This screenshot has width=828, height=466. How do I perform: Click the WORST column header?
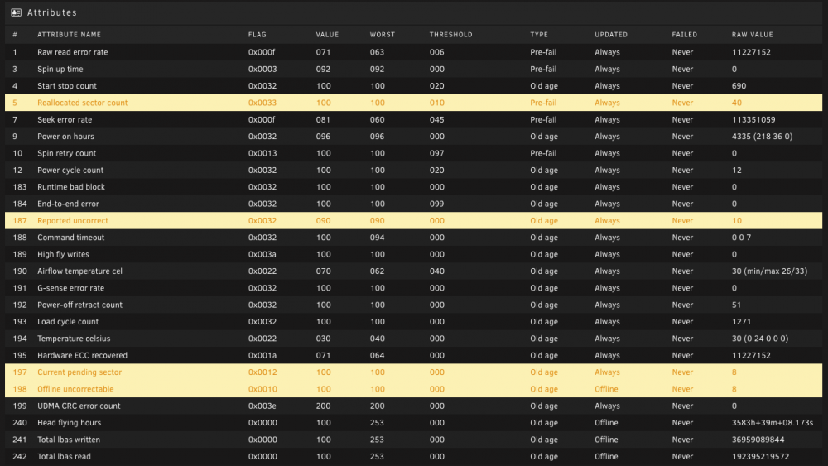coord(383,34)
